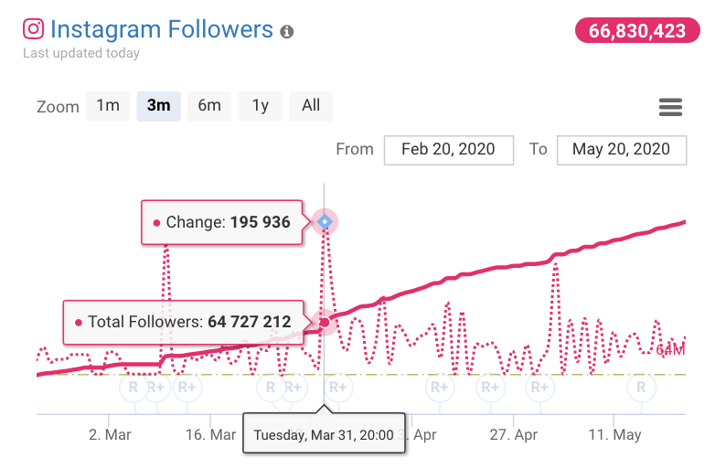Choose the 1y zoom option
Image resolution: width=715 pixels, height=469 pixels.
coord(261,106)
